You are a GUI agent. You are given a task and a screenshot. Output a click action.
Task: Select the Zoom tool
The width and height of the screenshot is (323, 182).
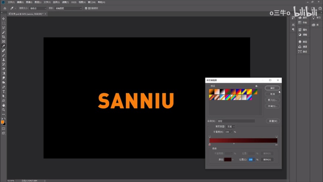pyautogui.click(x=4, y=110)
